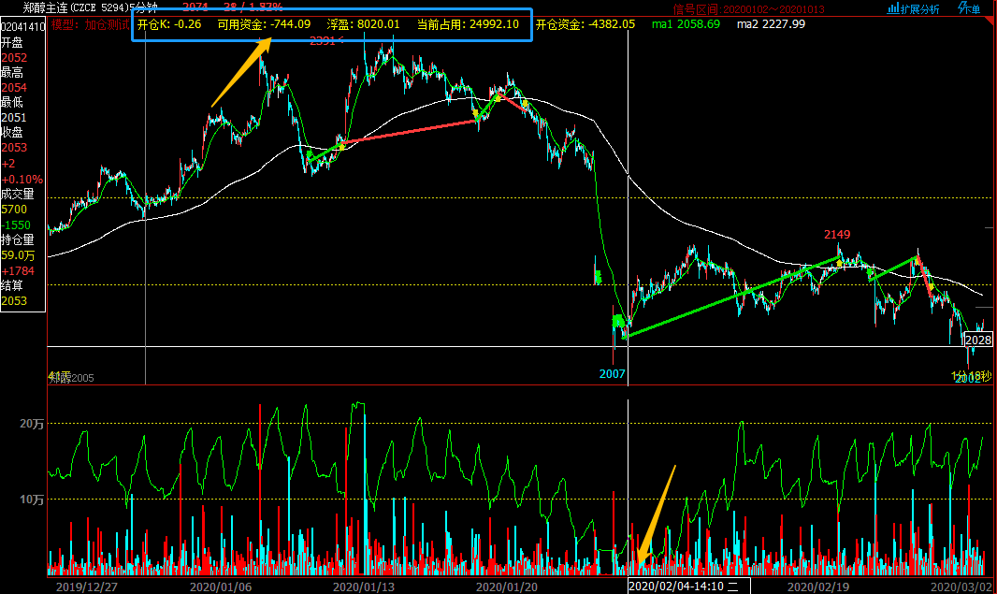Select the ma2 2227.99 indicator label

click(x=771, y=24)
